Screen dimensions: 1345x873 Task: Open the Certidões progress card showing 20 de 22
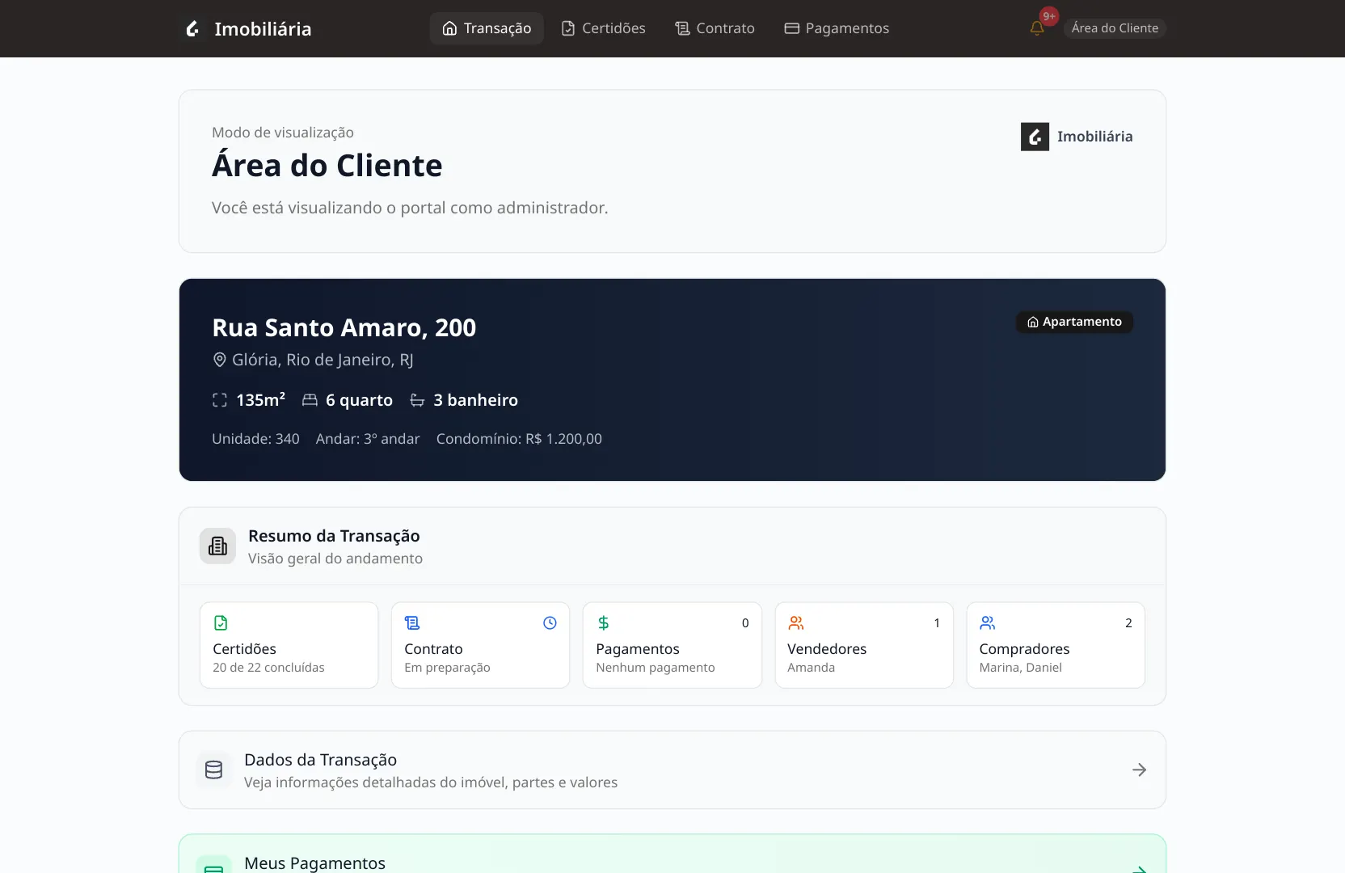[288, 645]
